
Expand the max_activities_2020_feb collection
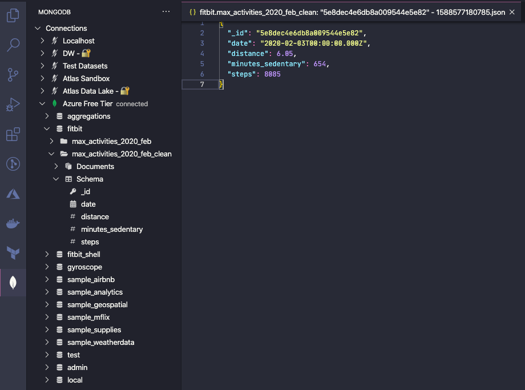pos(51,142)
